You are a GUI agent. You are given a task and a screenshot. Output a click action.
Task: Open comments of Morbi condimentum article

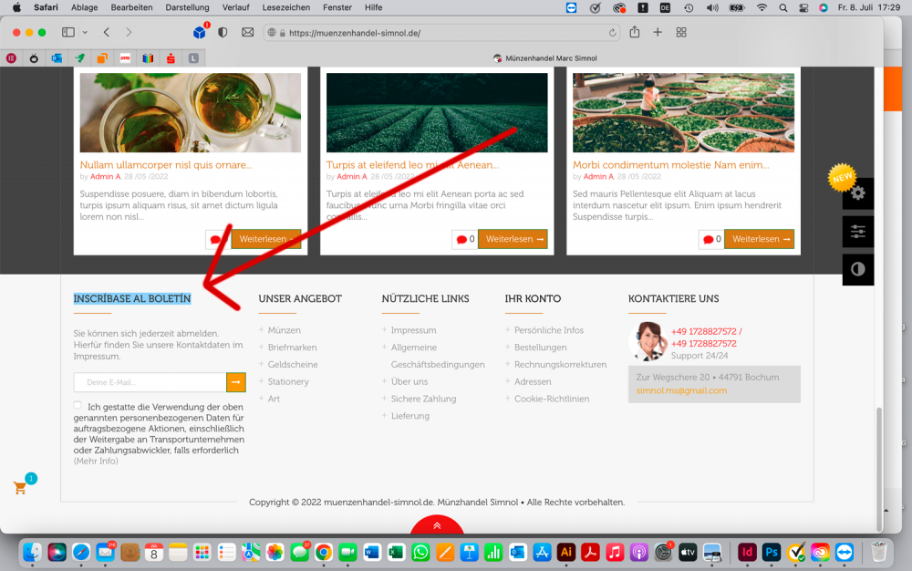coord(711,239)
